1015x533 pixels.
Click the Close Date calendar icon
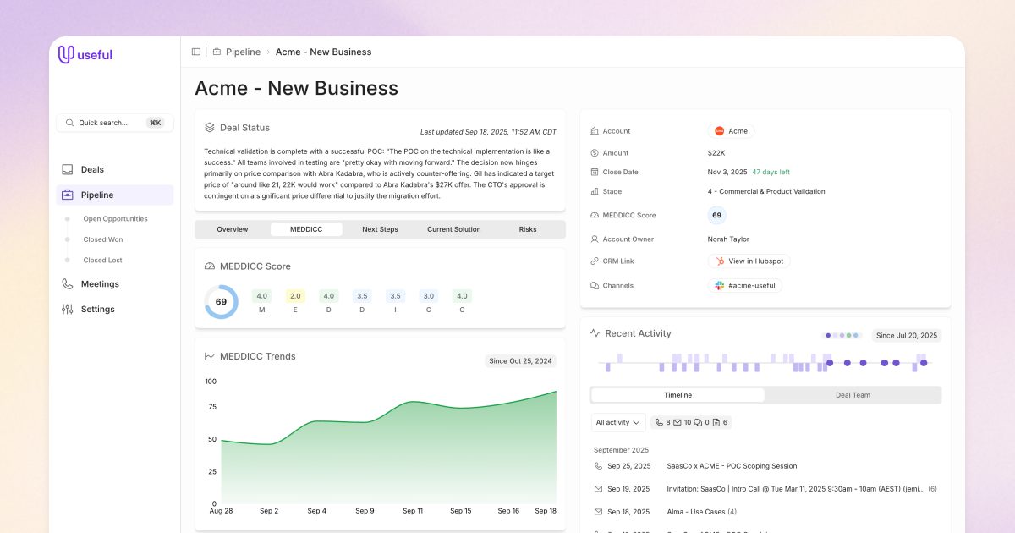595,172
